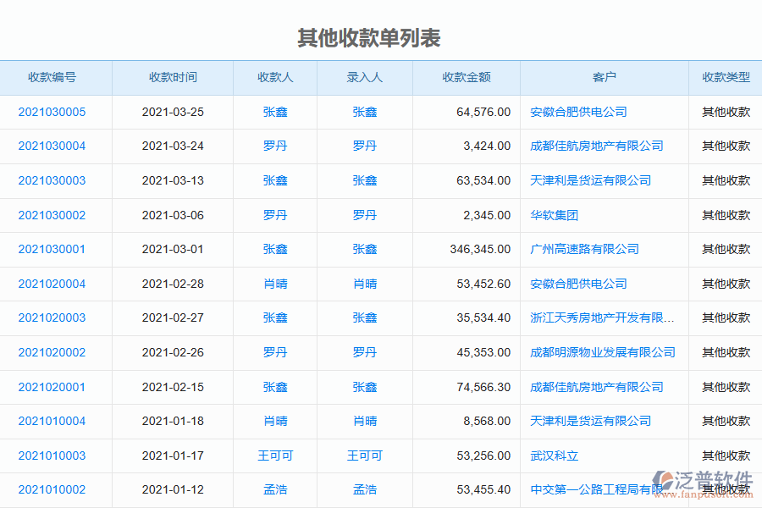The width and height of the screenshot is (762, 508).
Task: Open customer 成都明源物业发展有限公司 link
Action: click(601, 352)
